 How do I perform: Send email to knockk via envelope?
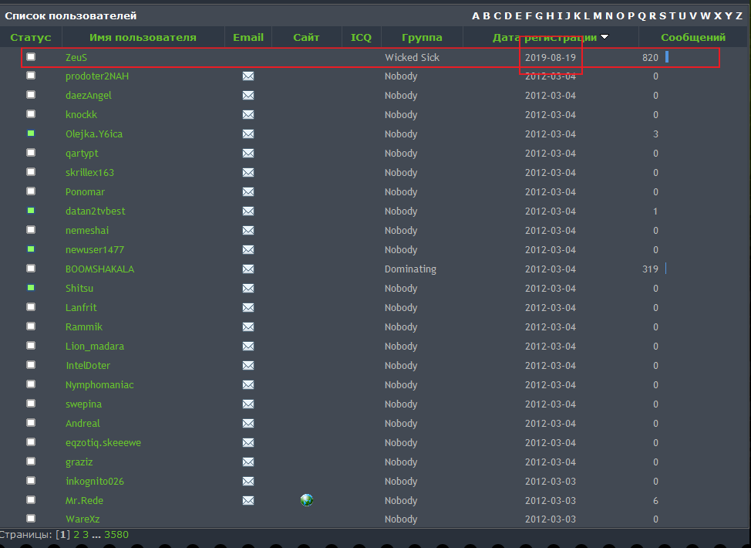[x=248, y=114]
